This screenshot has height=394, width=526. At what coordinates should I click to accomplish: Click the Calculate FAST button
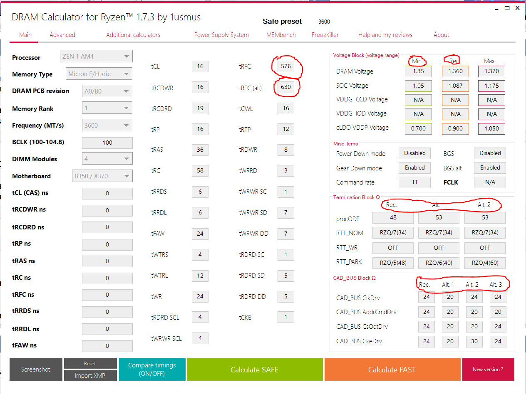(392, 369)
